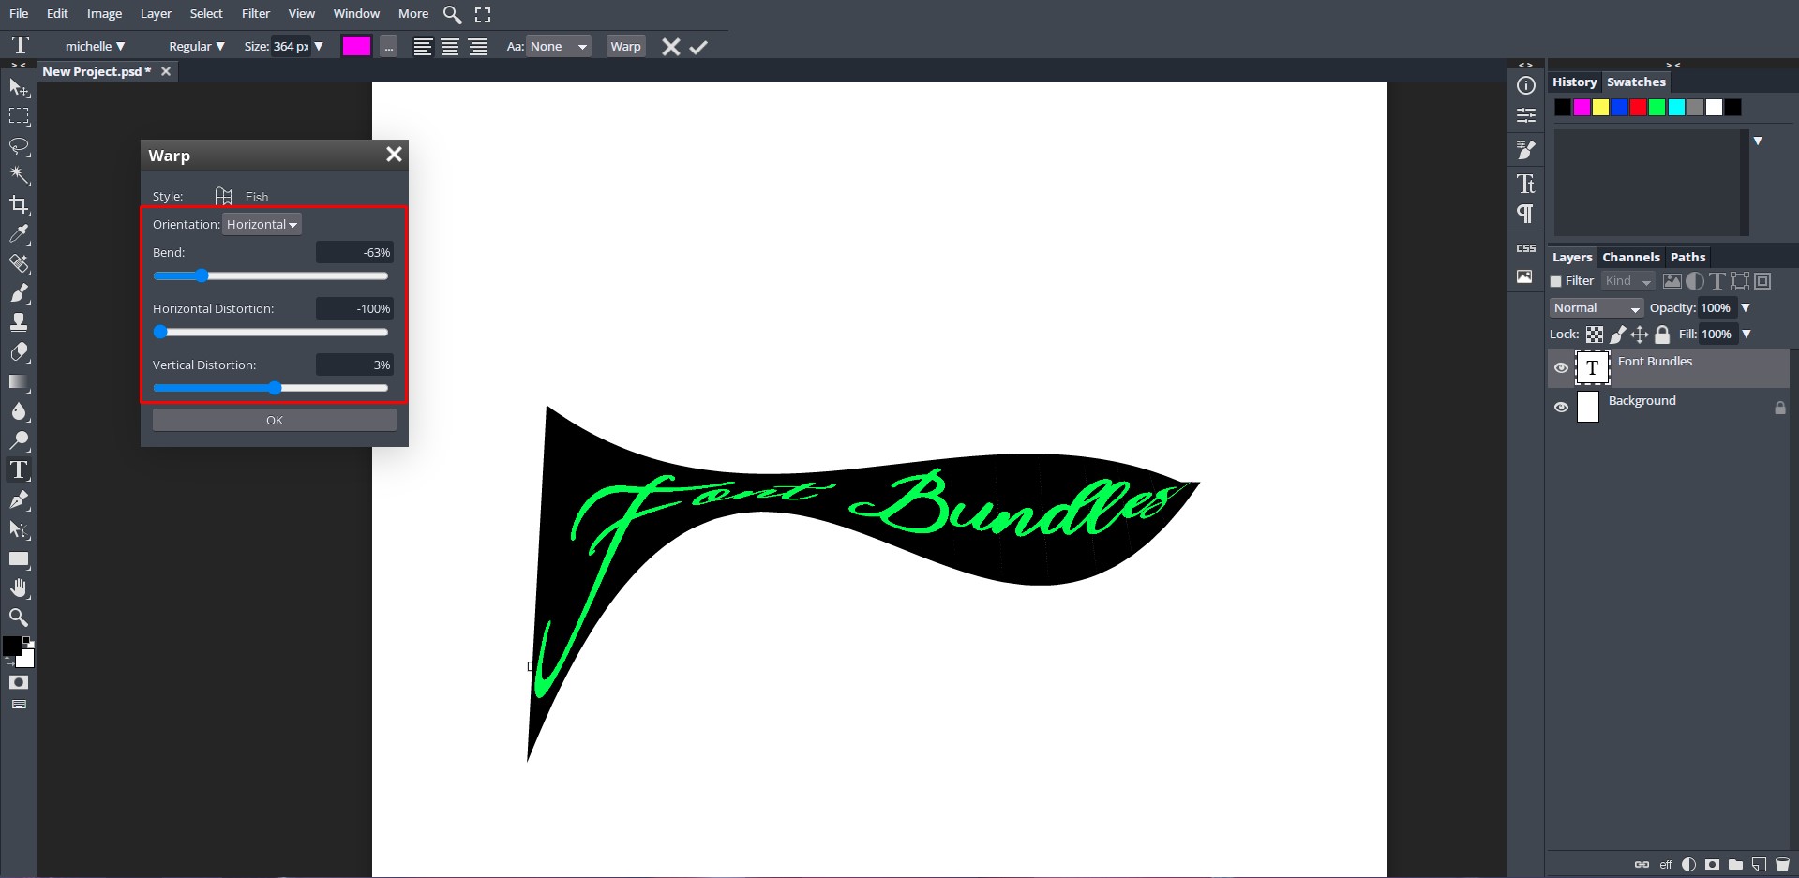The height and width of the screenshot is (878, 1799).
Task: Open the Filter menu
Action: tap(256, 14)
